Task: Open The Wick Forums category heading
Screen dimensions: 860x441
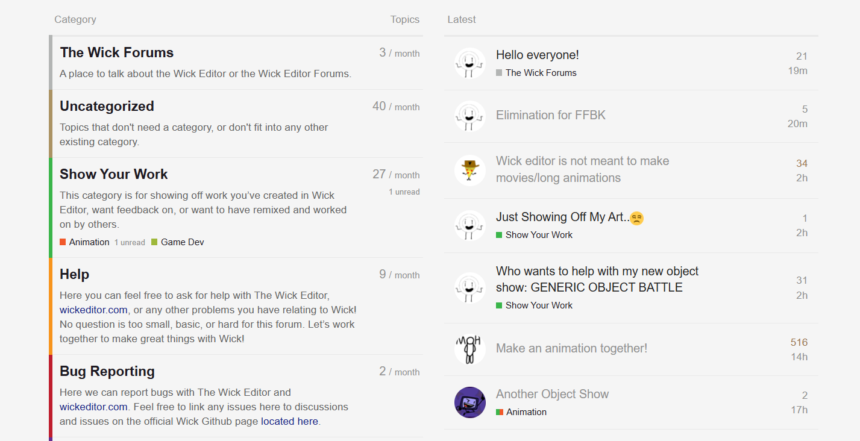Action: coord(116,52)
